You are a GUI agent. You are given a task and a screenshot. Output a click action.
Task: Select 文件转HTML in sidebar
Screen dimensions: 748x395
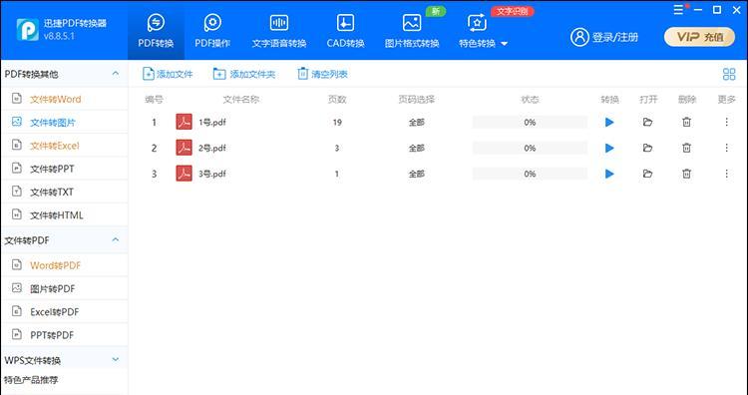pyautogui.click(x=64, y=215)
